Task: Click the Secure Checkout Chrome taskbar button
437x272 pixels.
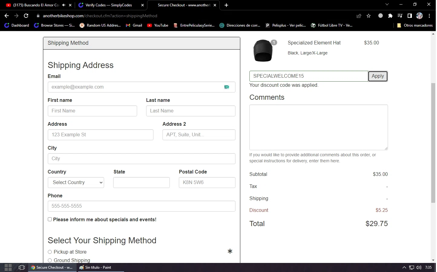Action: (x=52, y=267)
